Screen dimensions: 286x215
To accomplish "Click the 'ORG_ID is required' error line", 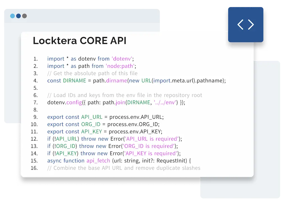I will point(112,146).
